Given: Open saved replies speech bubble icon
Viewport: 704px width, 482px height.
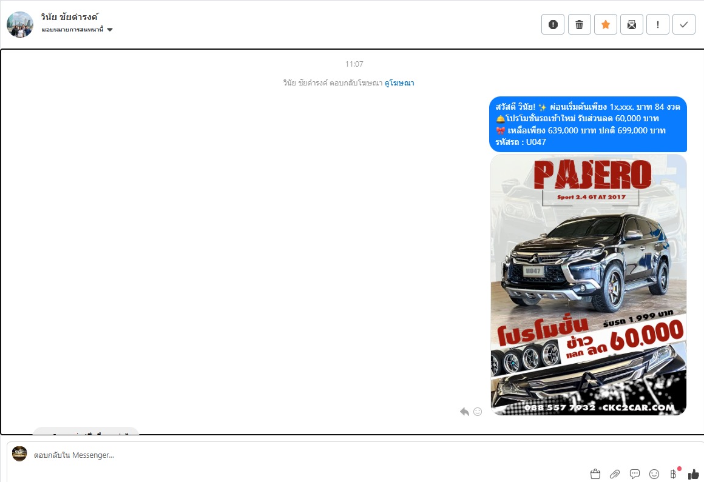Looking at the screenshot, I should point(634,474).
